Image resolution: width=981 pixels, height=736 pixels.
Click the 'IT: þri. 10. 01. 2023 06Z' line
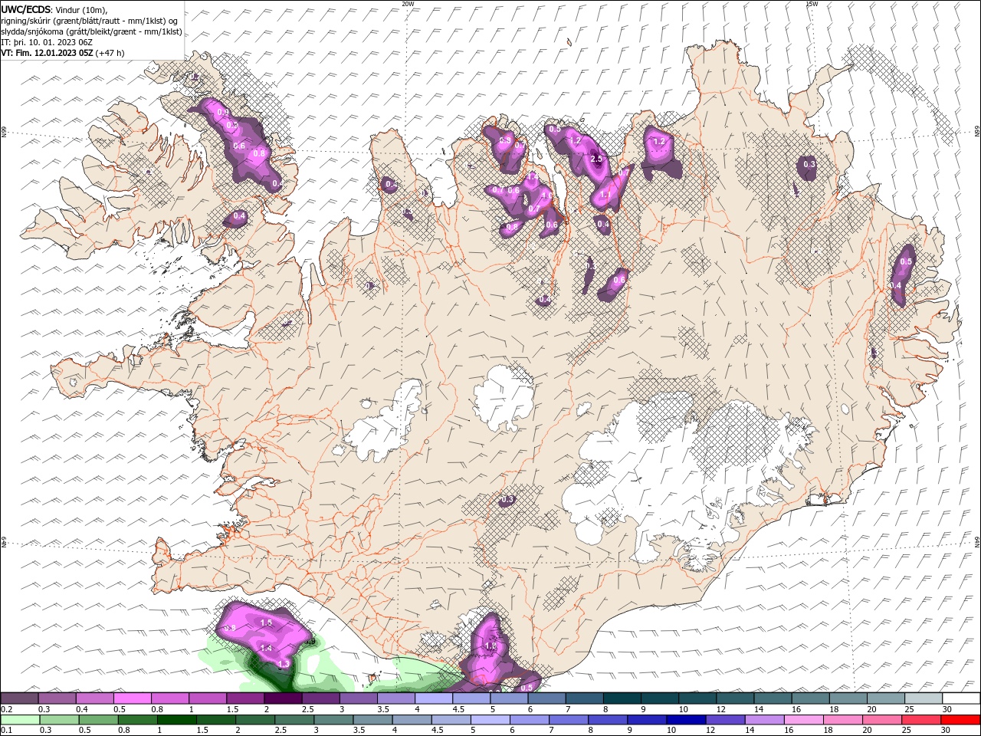coord(46,42)
